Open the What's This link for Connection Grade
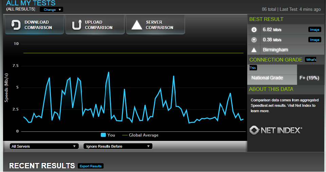 click(x=311, y=60)
